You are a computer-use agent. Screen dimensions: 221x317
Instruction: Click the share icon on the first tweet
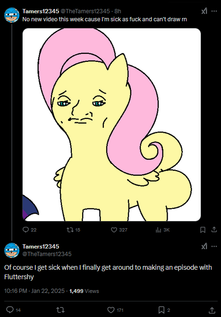click(x=214, y=230)
